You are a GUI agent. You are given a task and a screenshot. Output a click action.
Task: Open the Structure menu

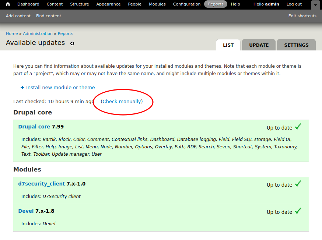pyautogui.click(x=80, y=4)
